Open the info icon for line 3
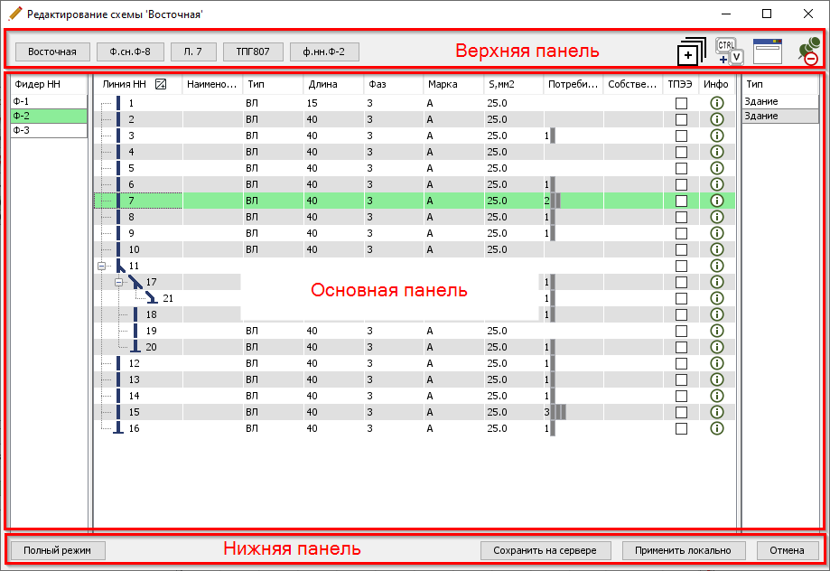 tap(717, 136)
